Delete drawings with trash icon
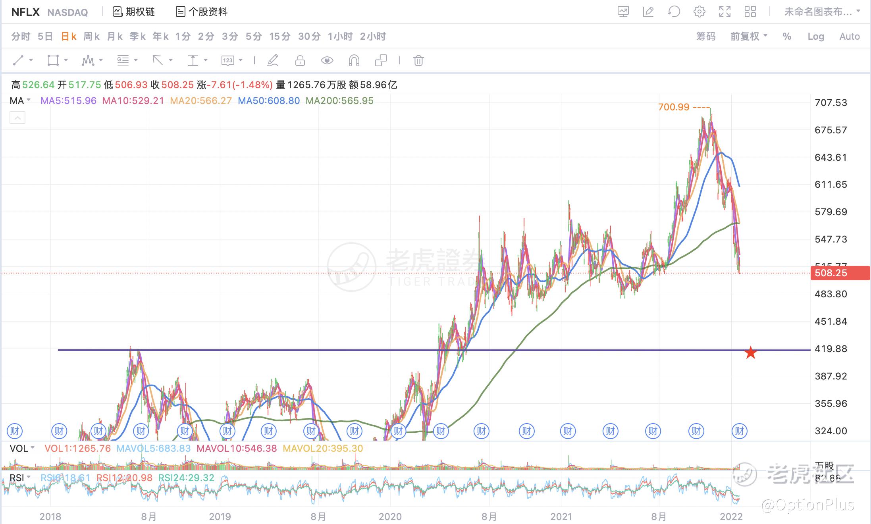Viewport: 871px width, 524px height. pyautogui.click(x=418, y=60)
